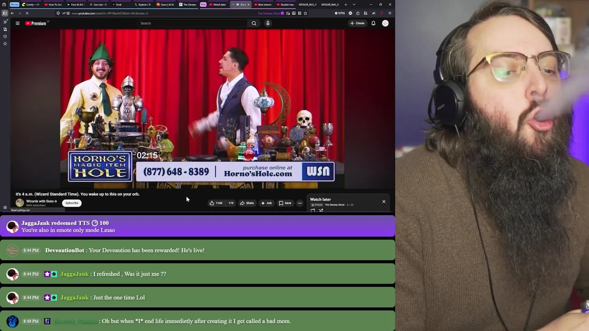Click the YouTube Create button
Viewport: 589px width, 331px height.
coord(357,23)
